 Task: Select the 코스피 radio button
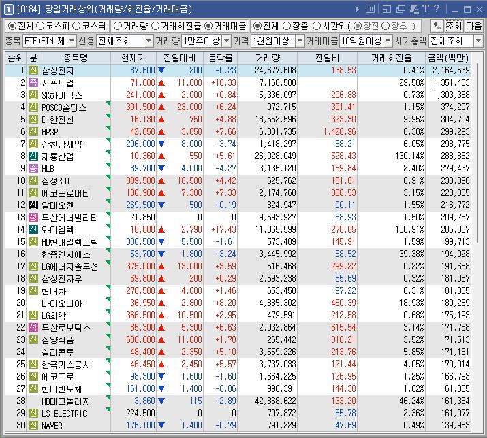(x=40, y=26)
